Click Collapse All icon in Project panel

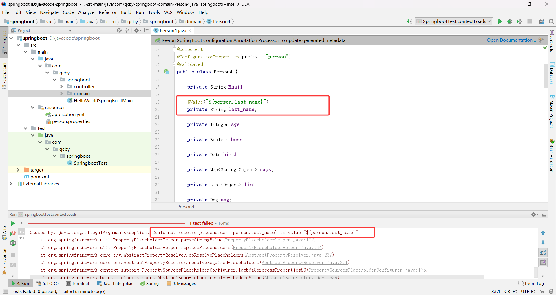tap(127, 30)
